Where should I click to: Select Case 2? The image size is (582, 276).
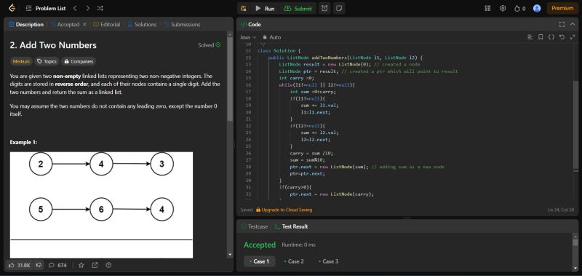(x=294, y=261)
